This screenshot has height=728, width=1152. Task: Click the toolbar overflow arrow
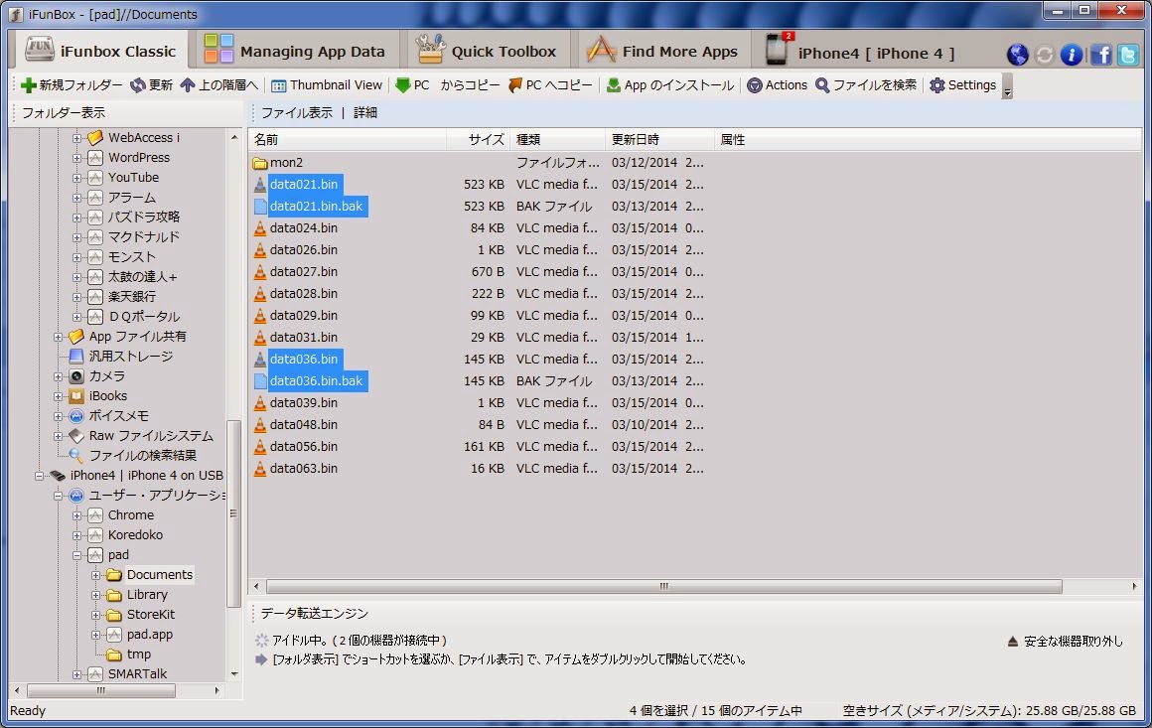pos(1007,86)
